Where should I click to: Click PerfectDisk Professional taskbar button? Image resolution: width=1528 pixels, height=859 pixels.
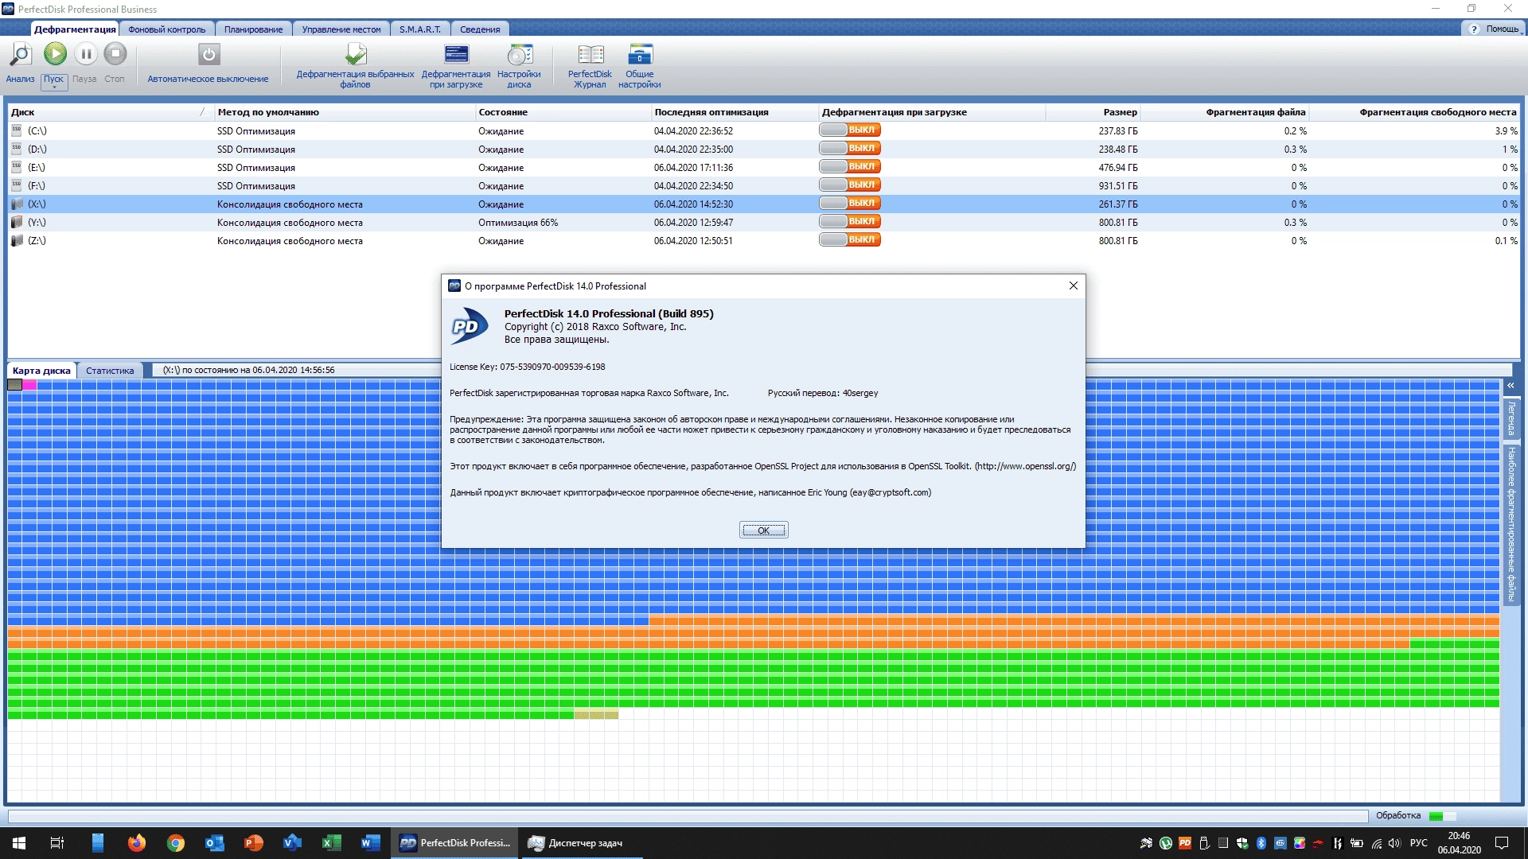(x=454, y=843)
